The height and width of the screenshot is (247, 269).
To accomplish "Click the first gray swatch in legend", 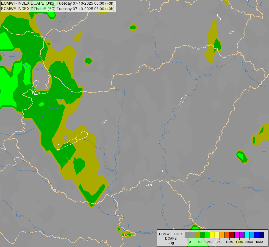I will 187,235.
